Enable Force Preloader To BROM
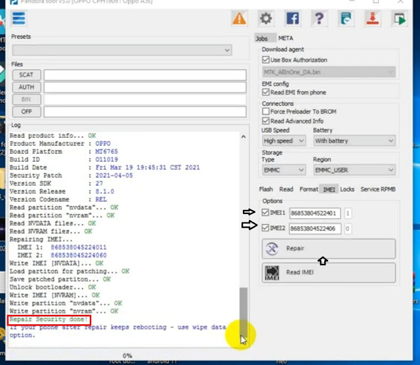Image resolution: width=420 pixels, height=365 pixels. point(265,111)
